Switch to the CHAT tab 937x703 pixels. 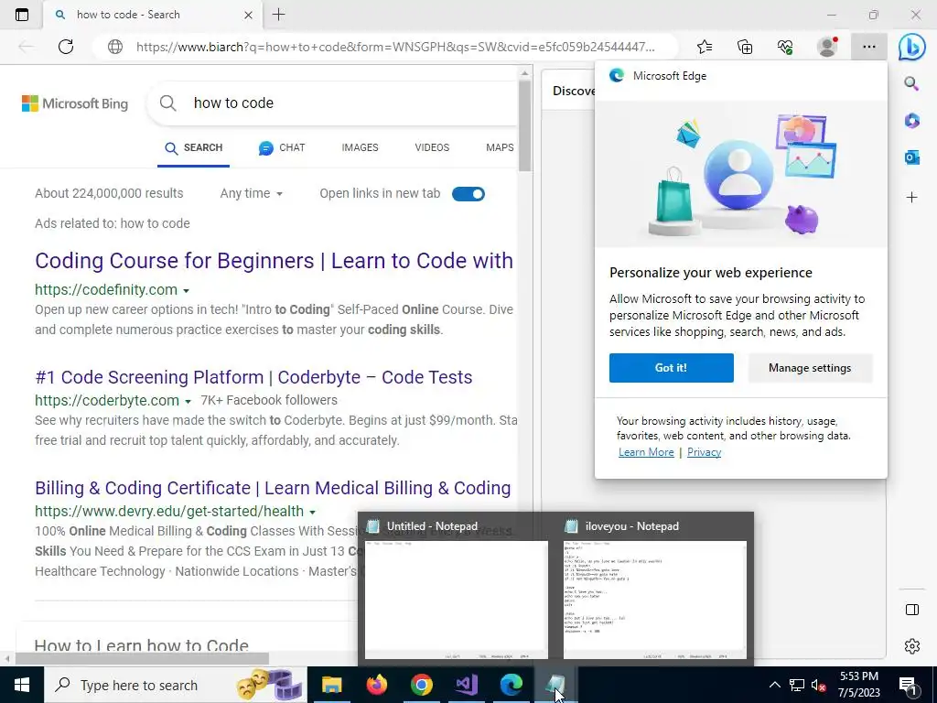pos(282,147)
